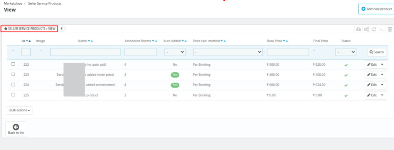Sort Name column ascending arrow

[92, 41]
